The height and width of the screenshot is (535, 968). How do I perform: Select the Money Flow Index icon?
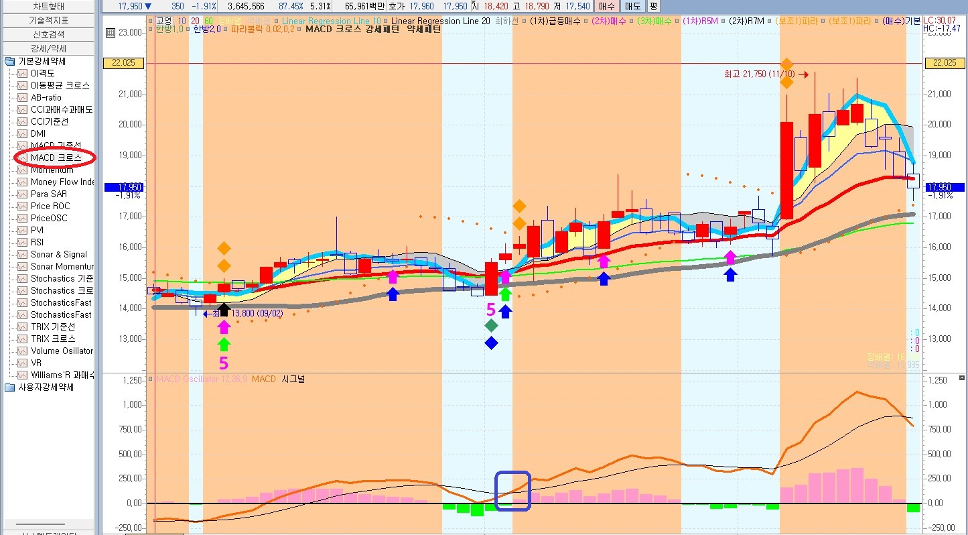[22, 182]
